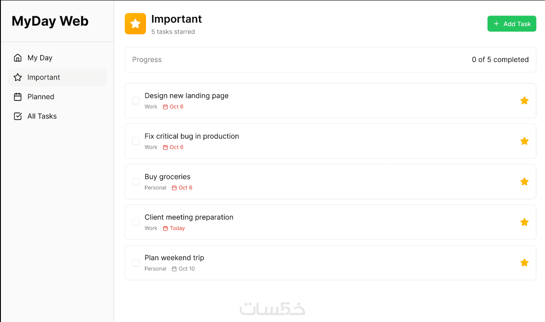Screen dimensions: 545x322
Task: Open the Important list in sidebar
Action: [44, 77]
